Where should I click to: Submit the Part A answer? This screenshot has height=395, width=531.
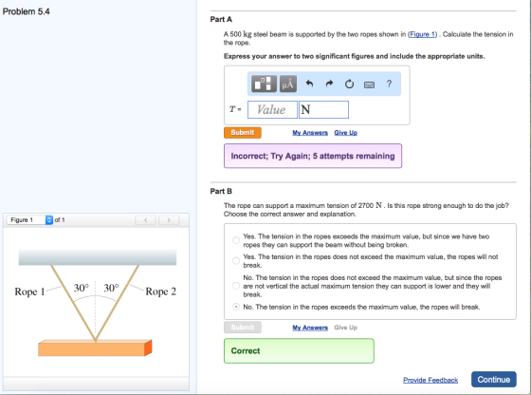(x=243, y=133)
